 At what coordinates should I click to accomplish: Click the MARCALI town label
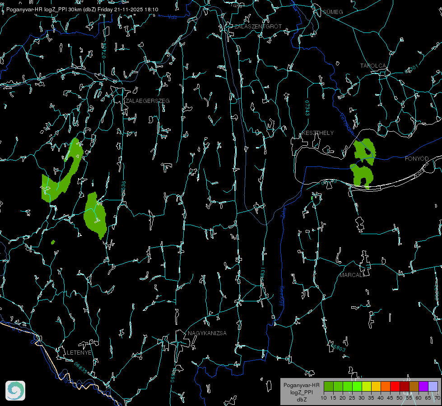pos(352,275)
